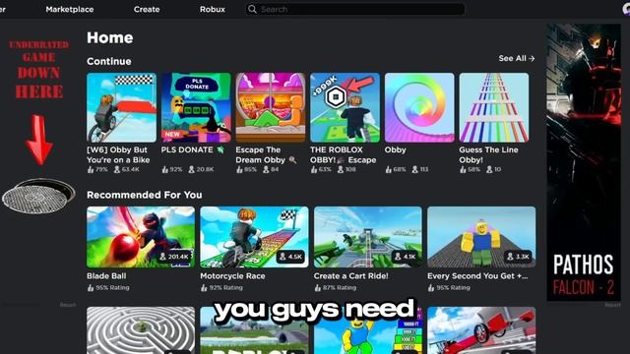This screenshot has height=354, width=630.
Task: Click the 63.4K players icon
Action: [117, 170]
